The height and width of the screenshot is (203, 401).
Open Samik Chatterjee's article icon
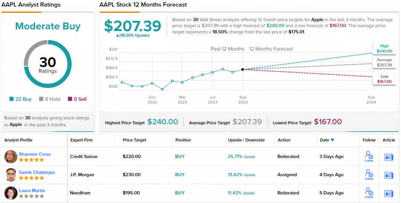[x=389, y=175]
